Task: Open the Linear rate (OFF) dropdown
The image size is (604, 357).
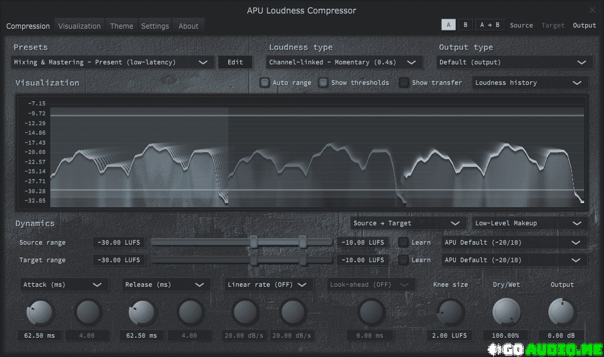Action: 269,284
